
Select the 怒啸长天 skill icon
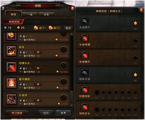(11, 67)
